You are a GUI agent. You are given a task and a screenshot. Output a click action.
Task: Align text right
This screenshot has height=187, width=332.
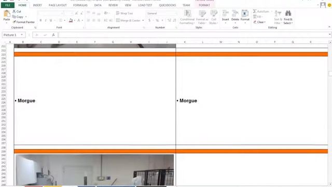pyautogui.click(x=99, y=20)
